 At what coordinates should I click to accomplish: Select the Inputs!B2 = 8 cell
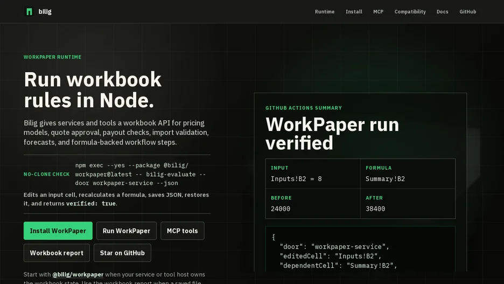(296, 179)
